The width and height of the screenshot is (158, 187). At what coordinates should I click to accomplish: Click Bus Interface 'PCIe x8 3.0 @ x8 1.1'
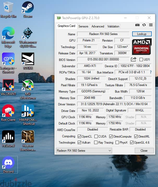132,72
